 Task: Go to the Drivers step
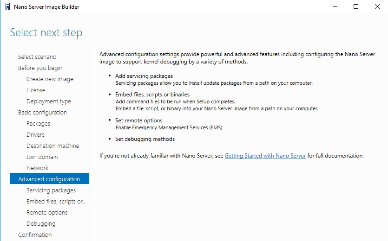click(35, 134)
